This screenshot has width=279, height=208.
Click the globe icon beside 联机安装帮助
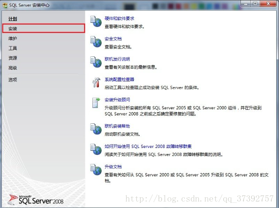[x=96, y=129]
